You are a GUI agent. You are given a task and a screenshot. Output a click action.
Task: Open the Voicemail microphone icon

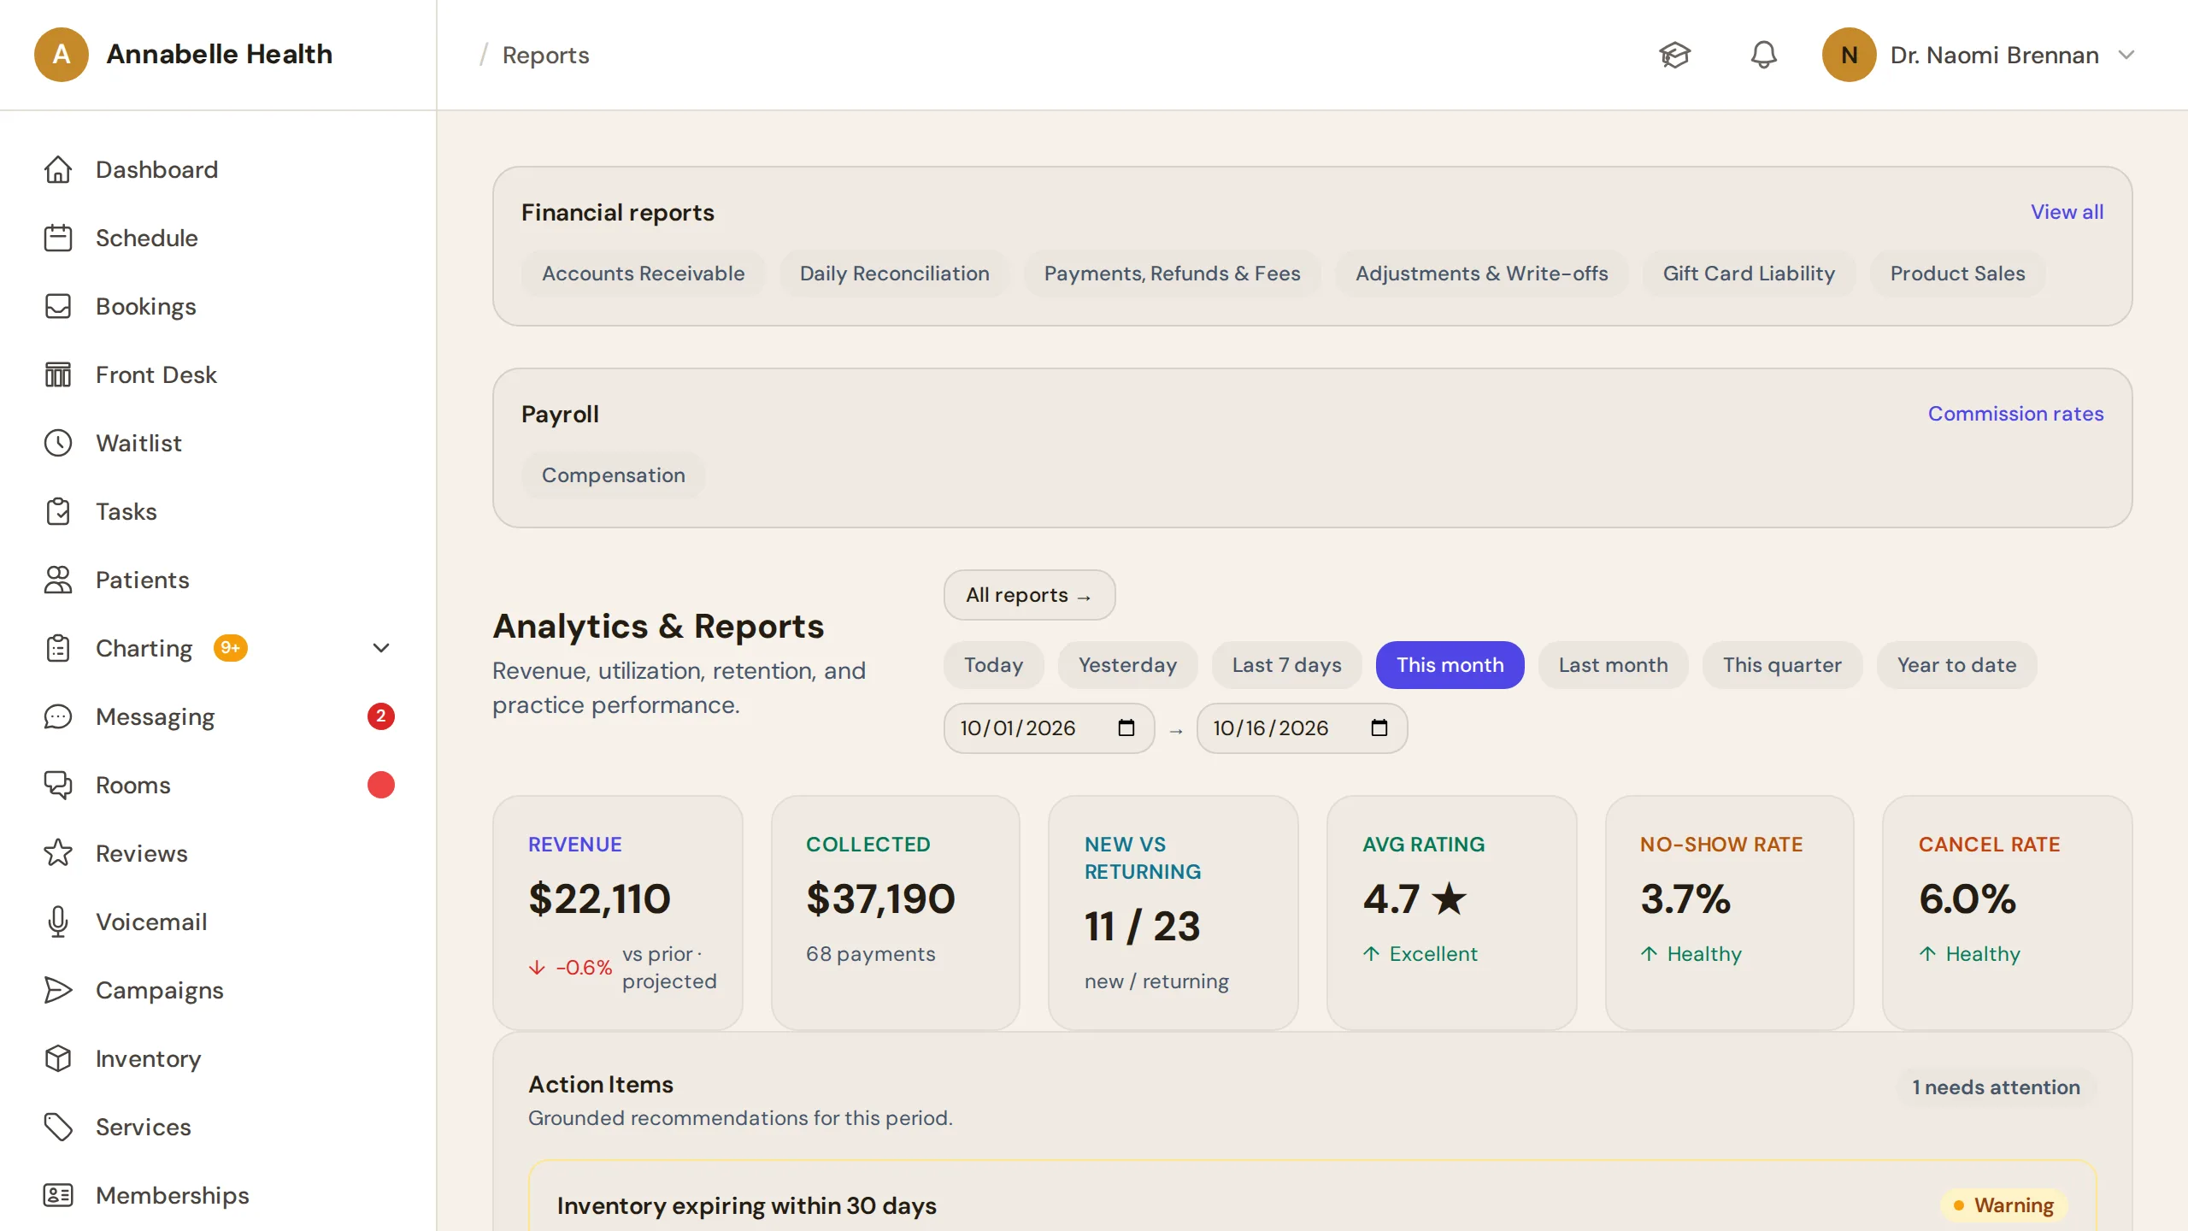(x=58, y=922)
